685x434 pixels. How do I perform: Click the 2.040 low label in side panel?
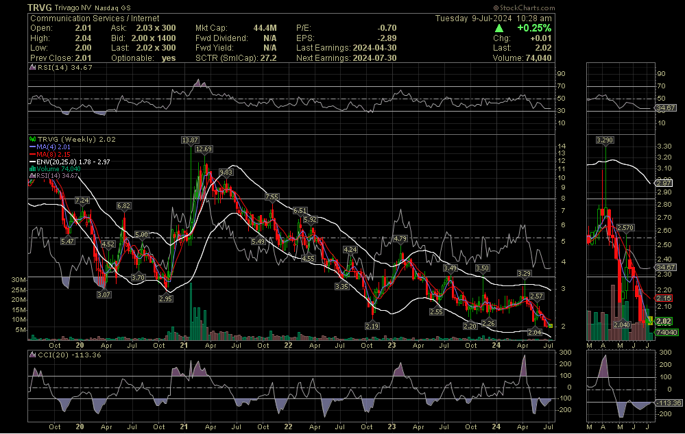[622, 324]
